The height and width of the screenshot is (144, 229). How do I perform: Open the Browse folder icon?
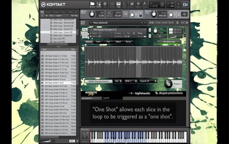coord(92,5)
